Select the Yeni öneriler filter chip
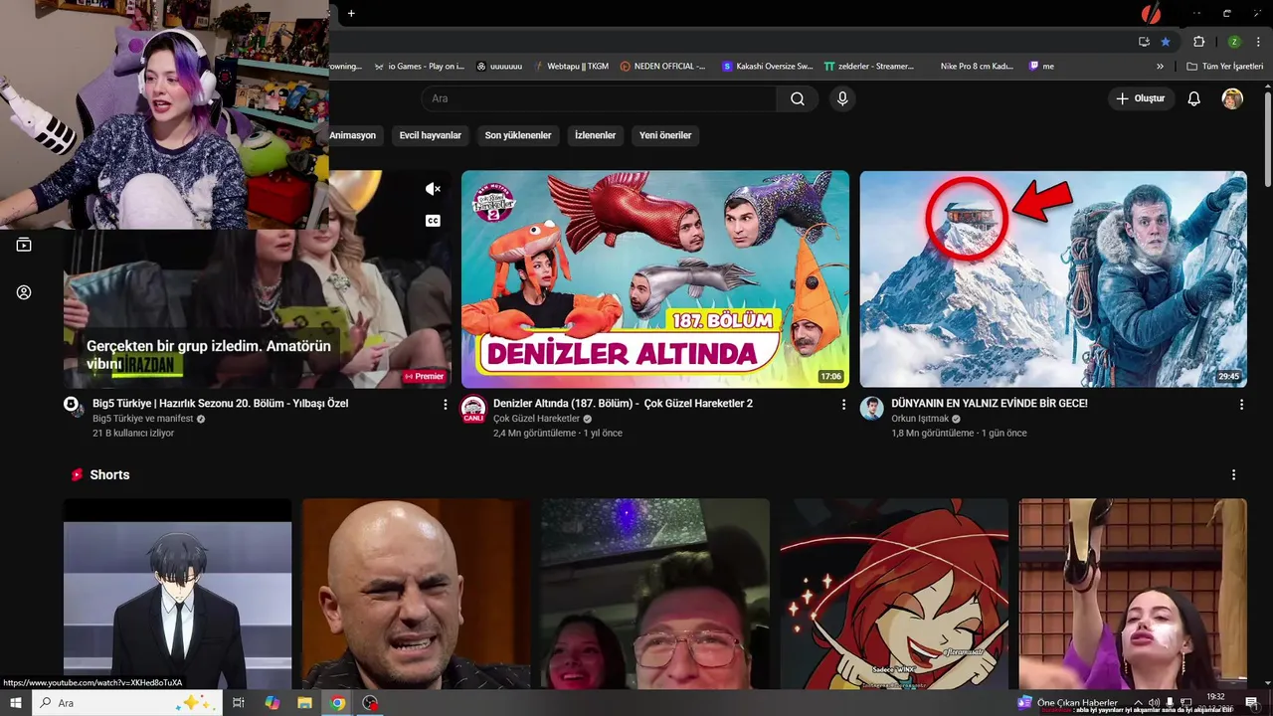1273x716 pixels. [x=665, y=135]
